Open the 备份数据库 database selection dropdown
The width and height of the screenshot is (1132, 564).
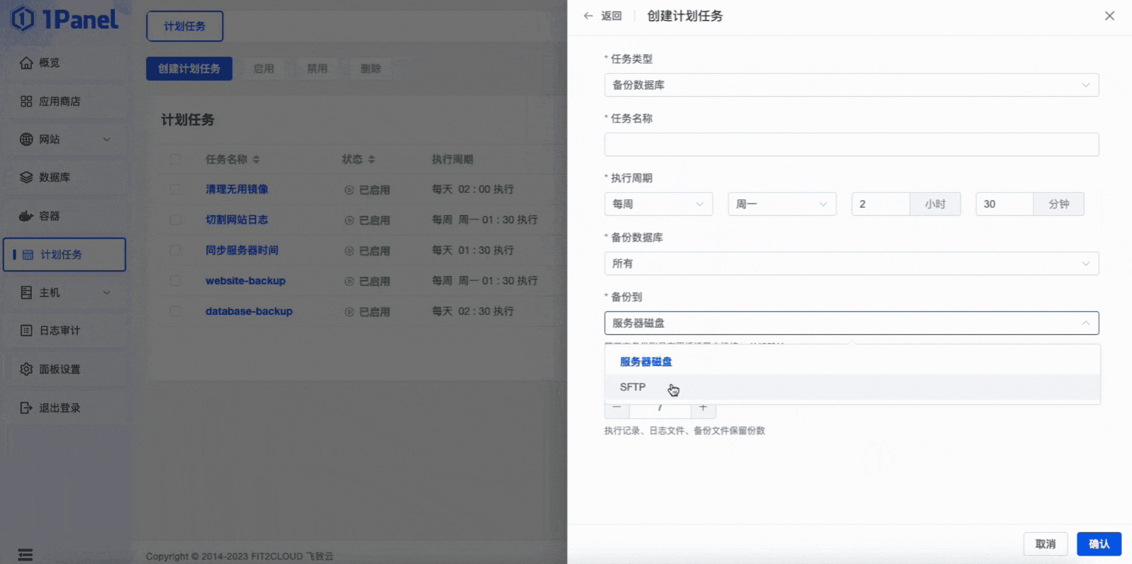pos(851,263)
